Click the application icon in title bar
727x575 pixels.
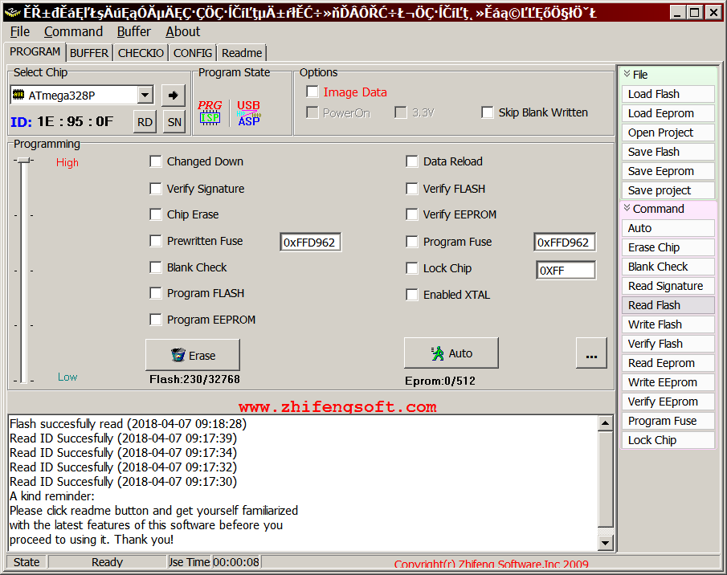point(13,12)
